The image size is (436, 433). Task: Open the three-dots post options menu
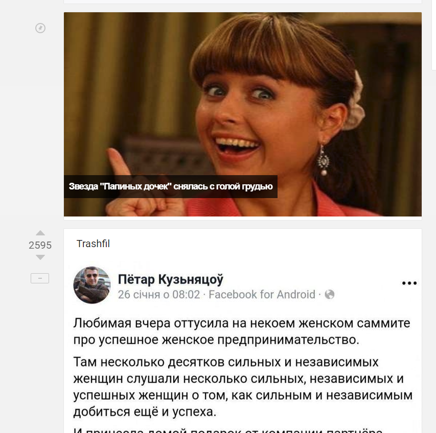tap(409, 283)
